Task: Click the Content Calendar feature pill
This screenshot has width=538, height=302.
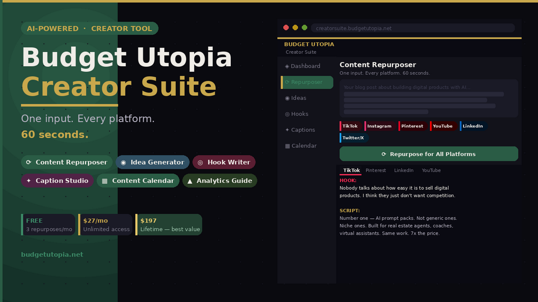Action: [x=138, y=181]
